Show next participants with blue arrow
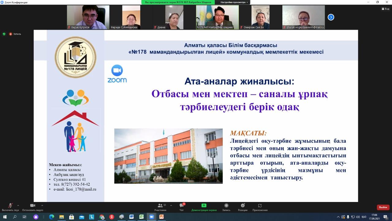This screenshot has width=392, height=221. (331, 17)
